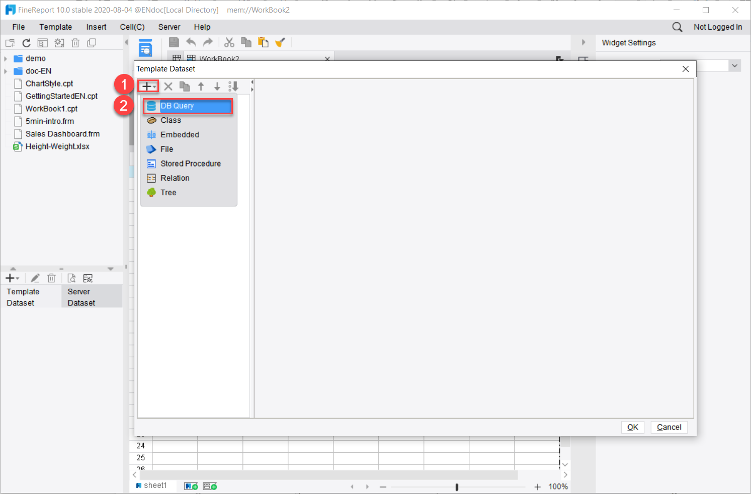Open the add dropdown in the dataset panel
751x494 pixels.
pyautogui.click(x=12, y=278)
